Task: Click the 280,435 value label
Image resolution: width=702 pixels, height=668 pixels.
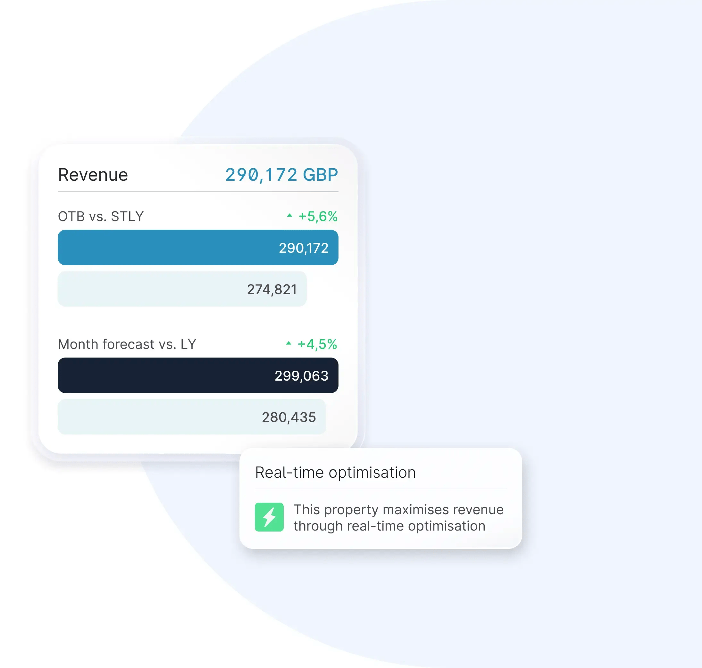Action: pos(289,417)
